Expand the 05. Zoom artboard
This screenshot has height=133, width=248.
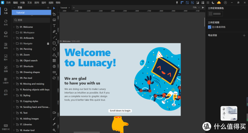pos(14,55)
